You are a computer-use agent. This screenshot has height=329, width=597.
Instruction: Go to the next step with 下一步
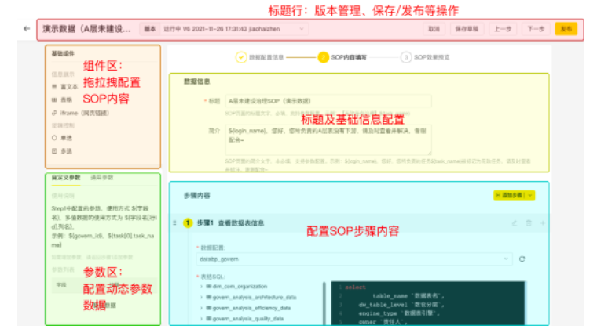536,29
